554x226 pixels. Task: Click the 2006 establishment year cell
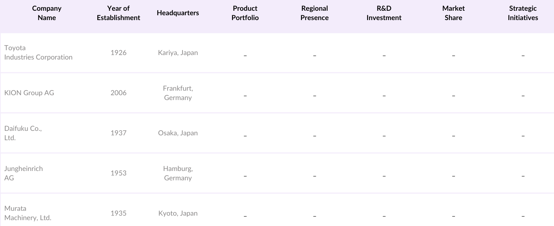point(118,93)
